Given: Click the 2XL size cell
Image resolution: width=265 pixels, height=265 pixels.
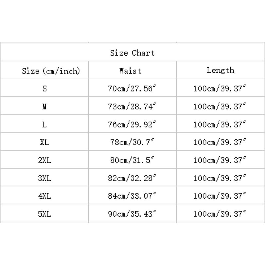Looking at the screenshot, I should coord(45,160).
